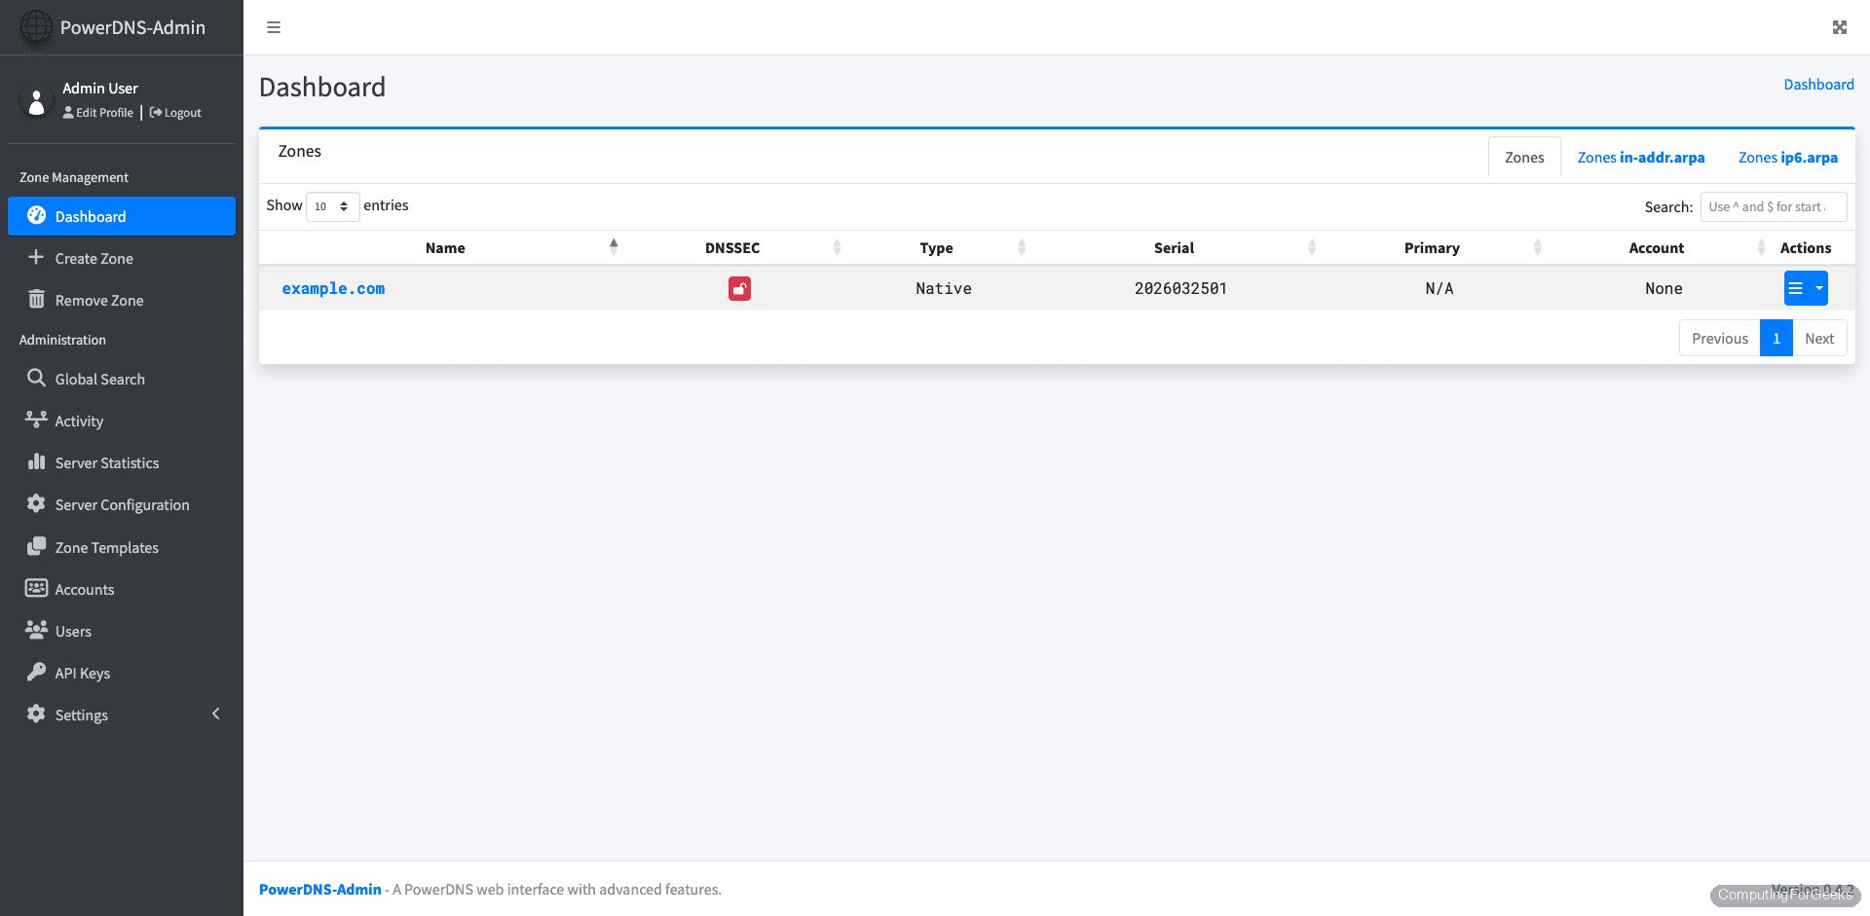The image size is (1870, 916).
Task: Open Zone Templates
Action: [x=106, y=547]
